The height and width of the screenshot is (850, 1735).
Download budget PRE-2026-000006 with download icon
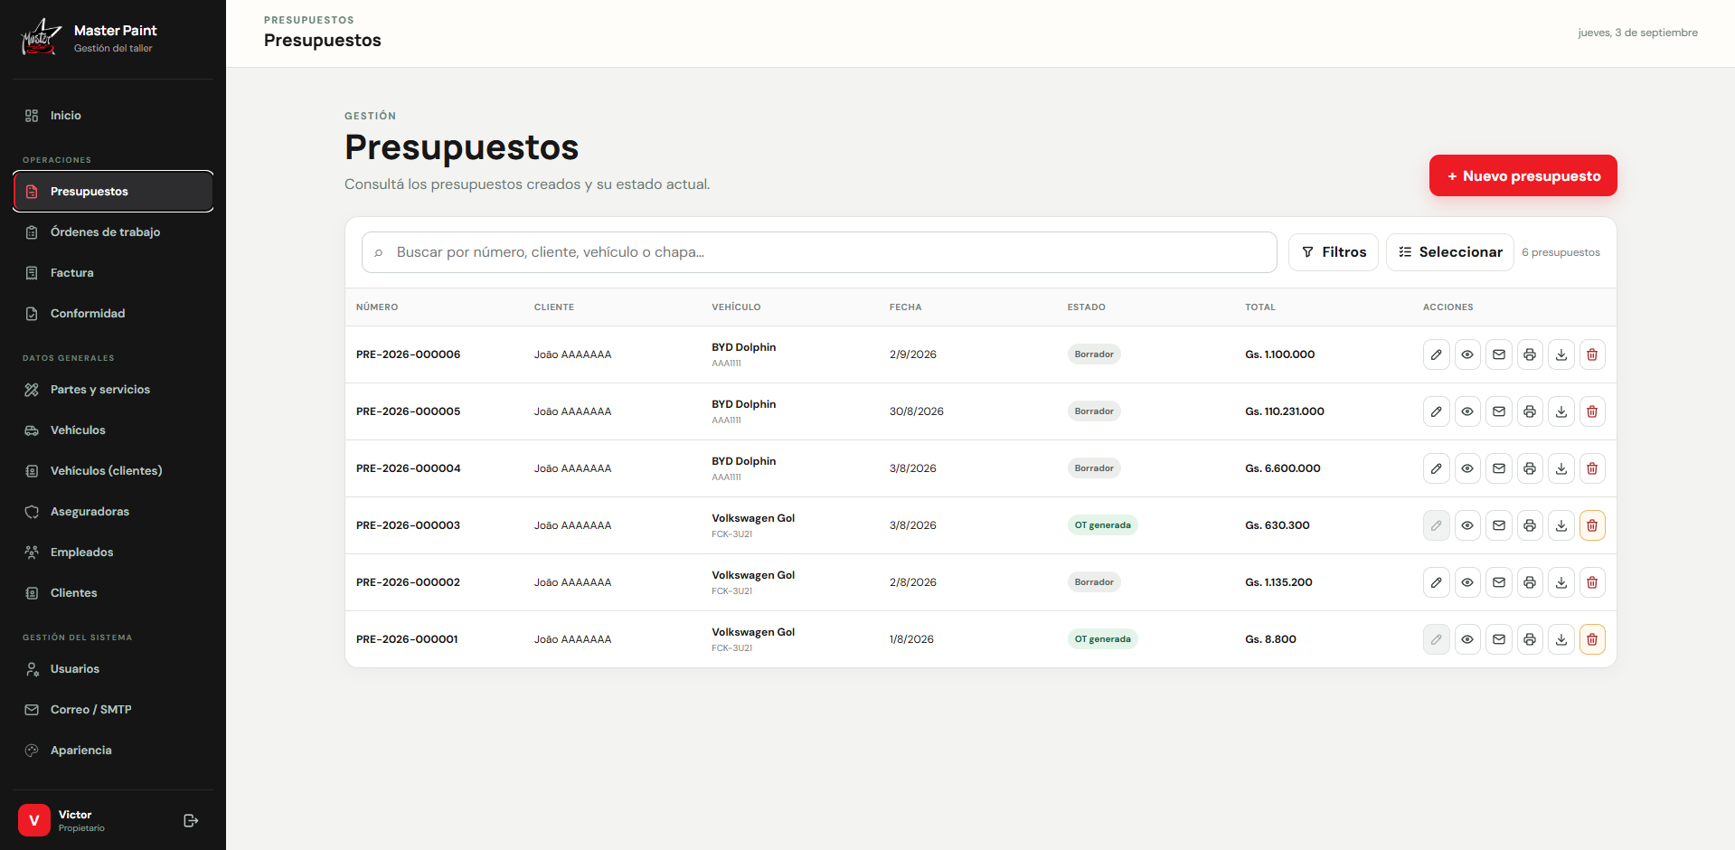pos(1561,354)
